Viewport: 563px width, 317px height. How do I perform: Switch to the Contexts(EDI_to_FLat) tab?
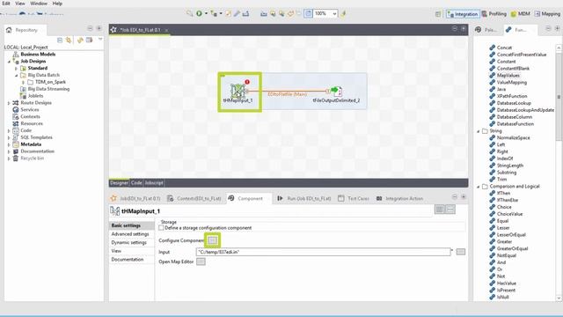tap(194, 198)
